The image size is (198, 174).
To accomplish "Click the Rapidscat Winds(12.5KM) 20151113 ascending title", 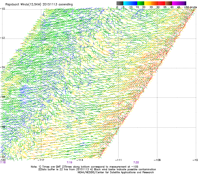I will [39, 5].
